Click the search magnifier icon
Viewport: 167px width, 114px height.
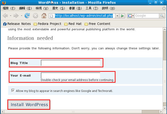[162, 16]
